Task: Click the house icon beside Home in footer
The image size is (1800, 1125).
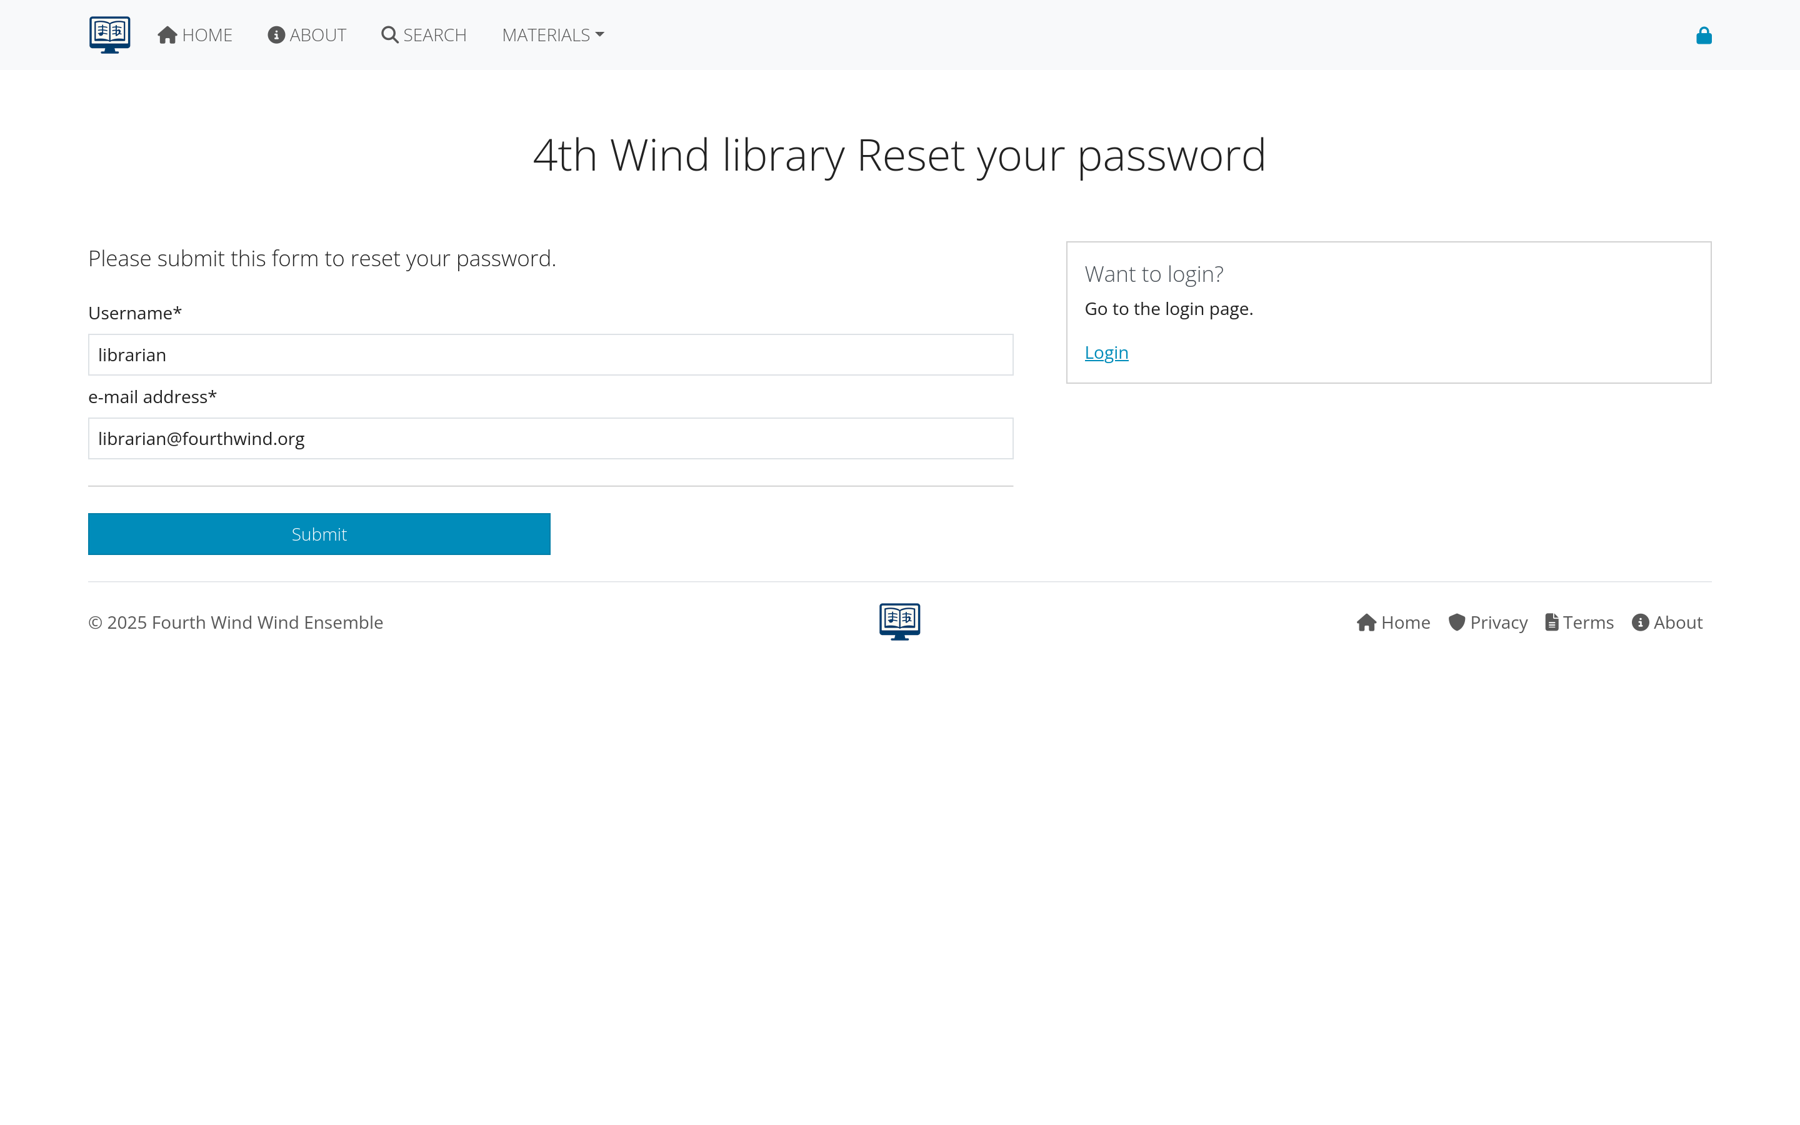Action: click(1366, 622)
